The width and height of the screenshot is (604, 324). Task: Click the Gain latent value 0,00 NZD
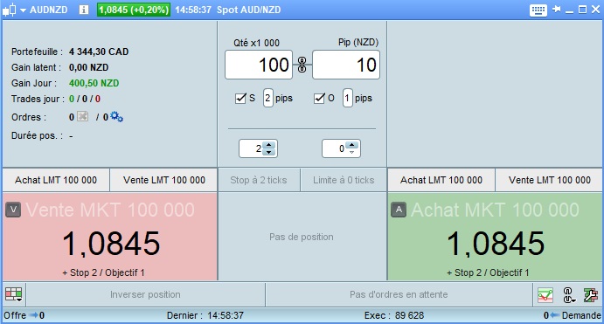[x=88, y=67]
